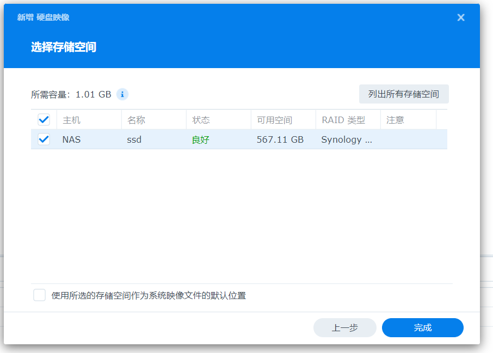
Task: Close the 新增 硬盘映像 dialog
Action: click(x=460, y=17)
